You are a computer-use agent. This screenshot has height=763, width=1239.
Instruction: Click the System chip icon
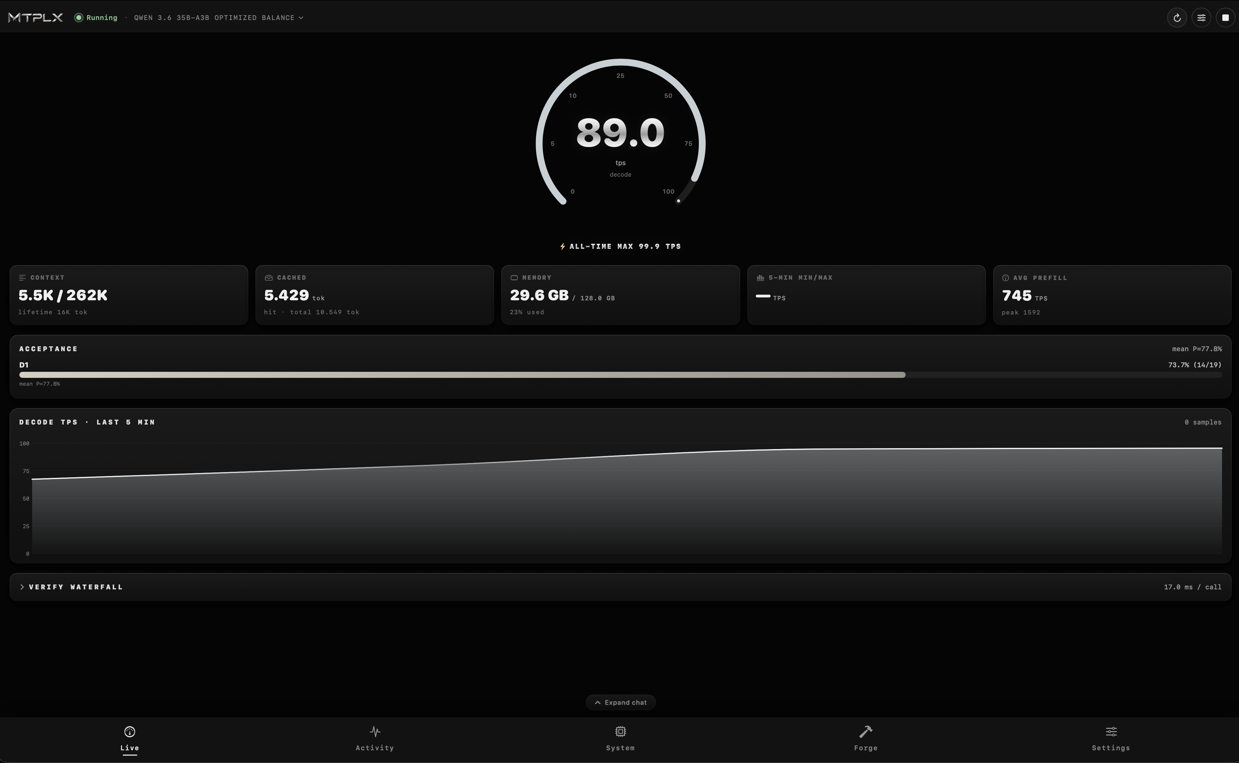tap(620, 731)
